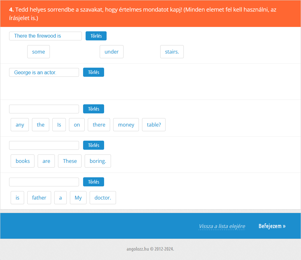
Task: Pick the word tile 'any'
Action: (x=20, y=125)
